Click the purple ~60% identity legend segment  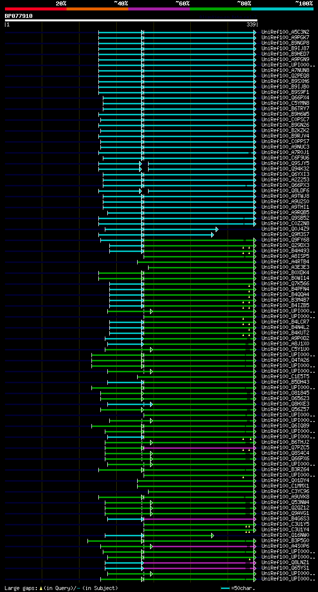(159, 8)
